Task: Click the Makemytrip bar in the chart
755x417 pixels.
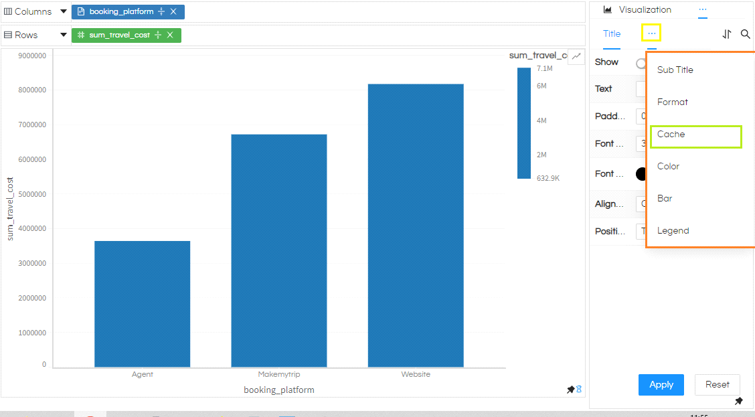Action: 279,251
